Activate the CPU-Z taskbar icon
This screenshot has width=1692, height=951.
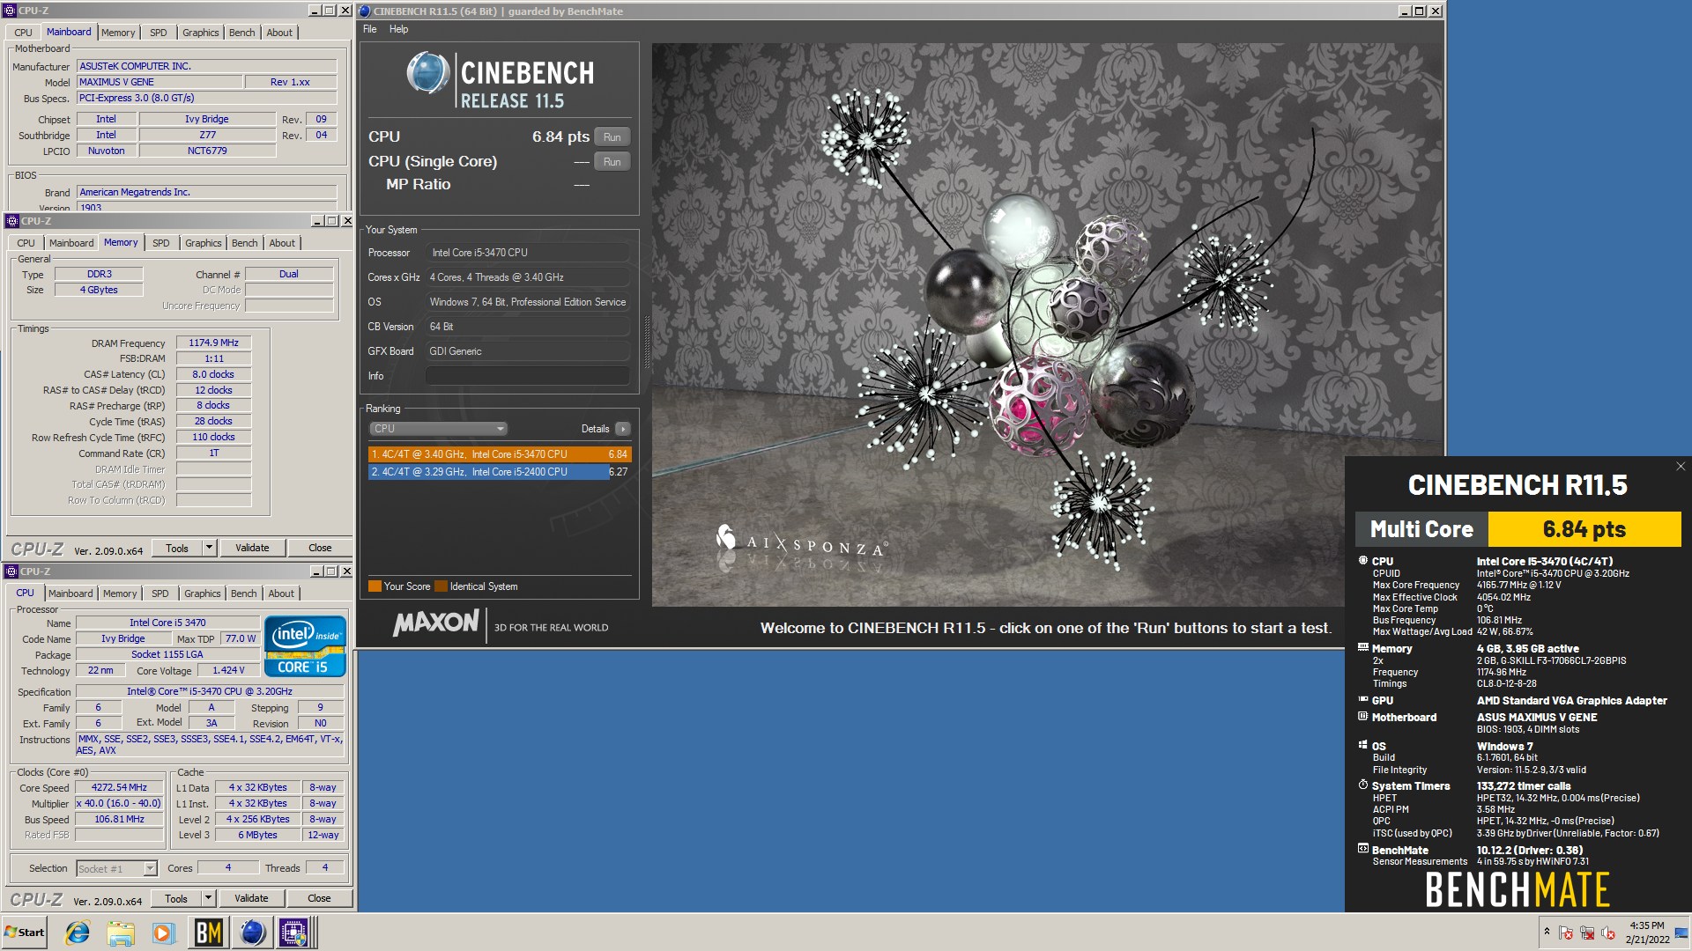point(294,933)
